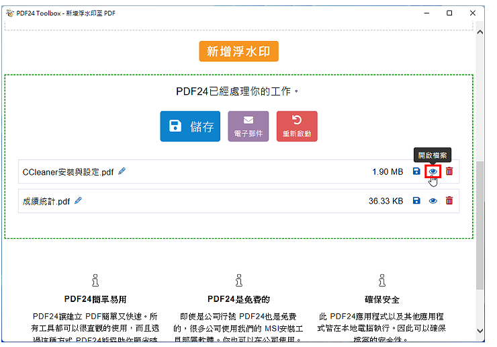This screenshot has width=497, height=347.
Task: Rename CCleaner安裝與設定.pdf with pencil icon
Action: [x=122, y=171]
